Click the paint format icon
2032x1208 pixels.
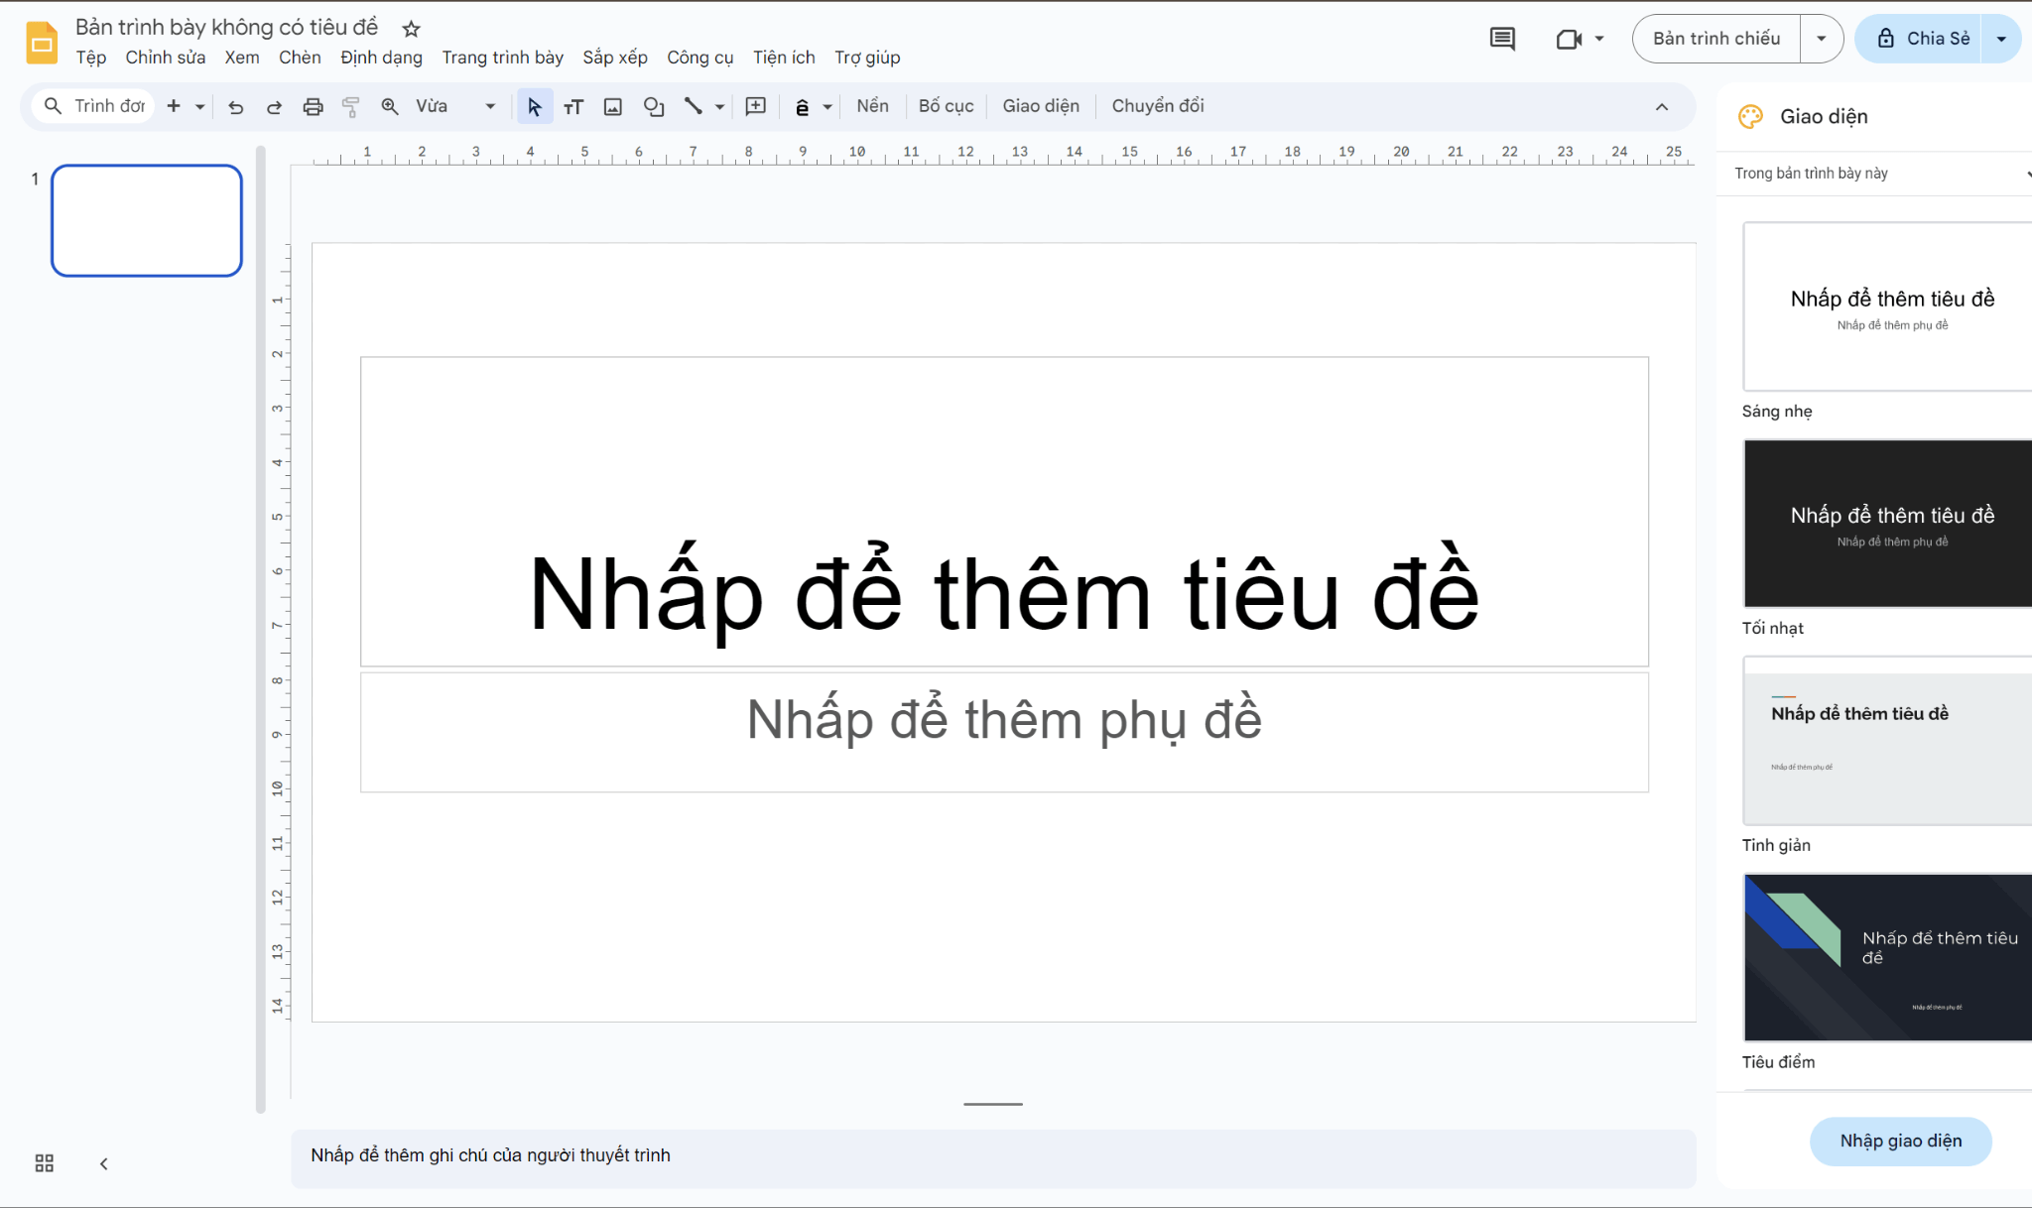350,107
